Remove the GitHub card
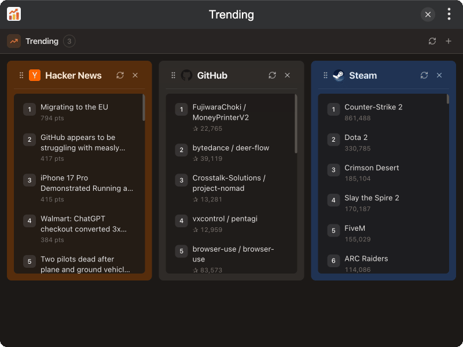 tap(287, 75)
